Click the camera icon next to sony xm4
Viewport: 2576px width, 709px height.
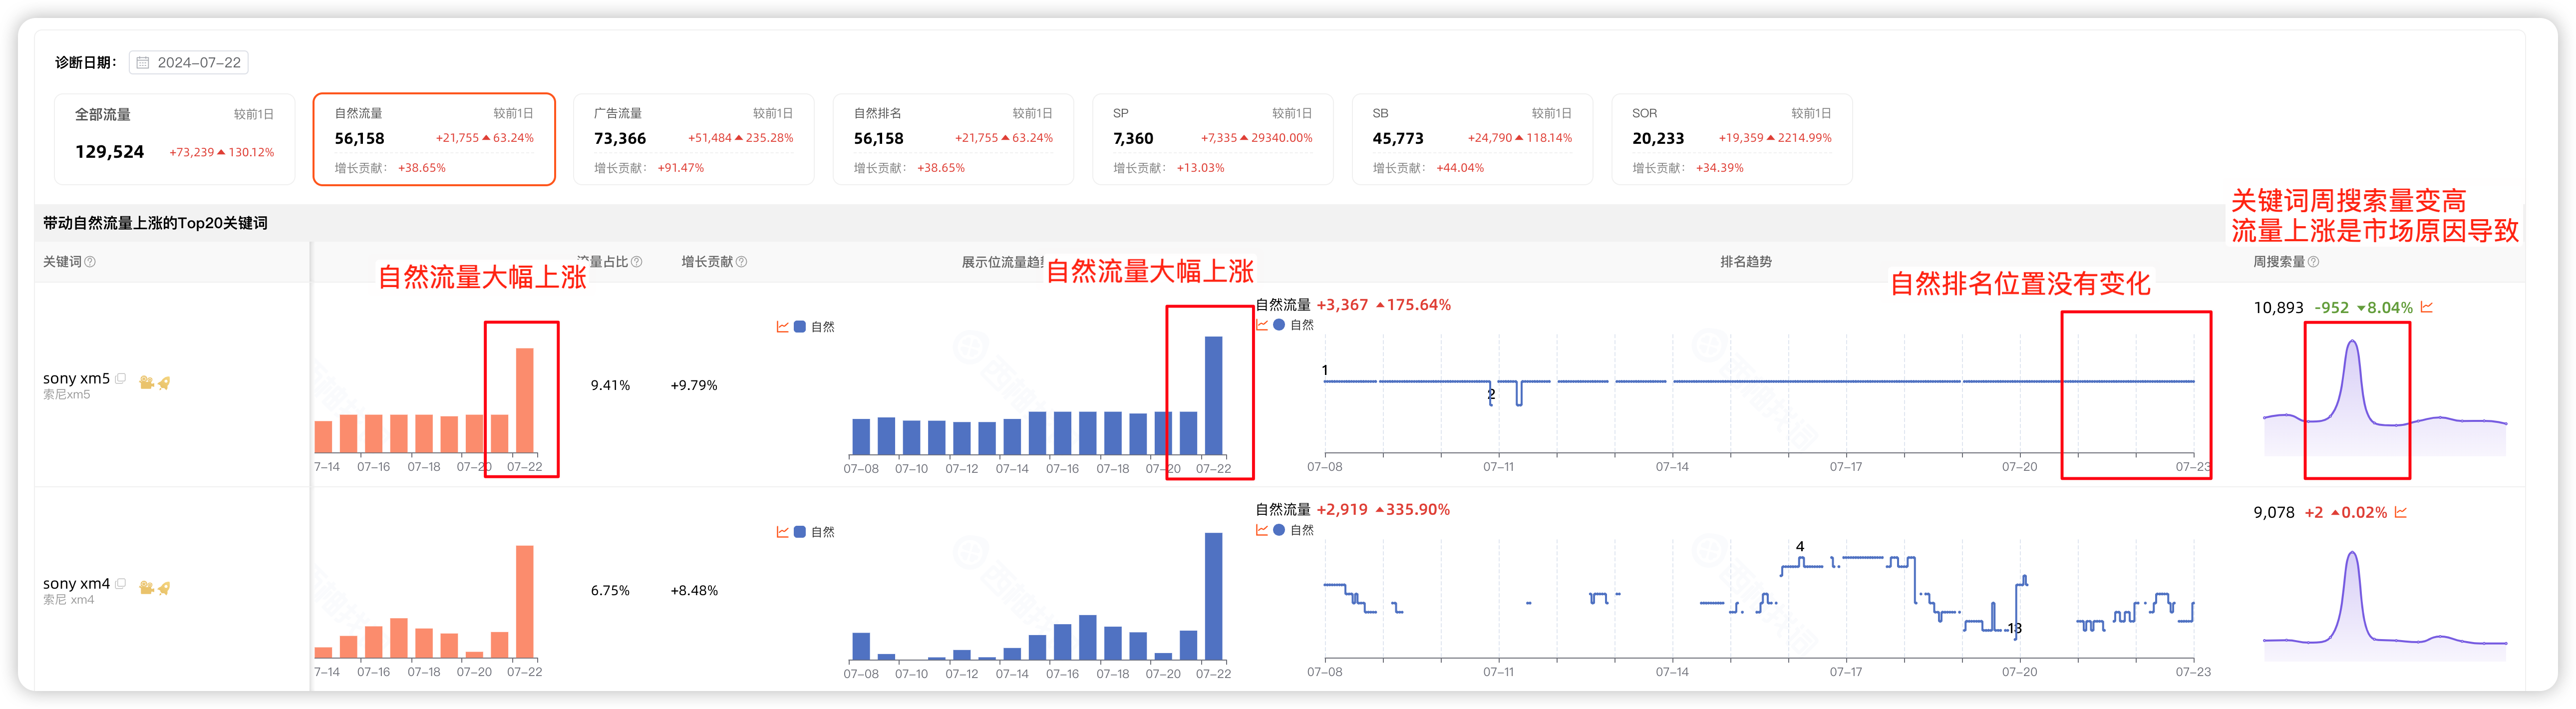(146, 587)
